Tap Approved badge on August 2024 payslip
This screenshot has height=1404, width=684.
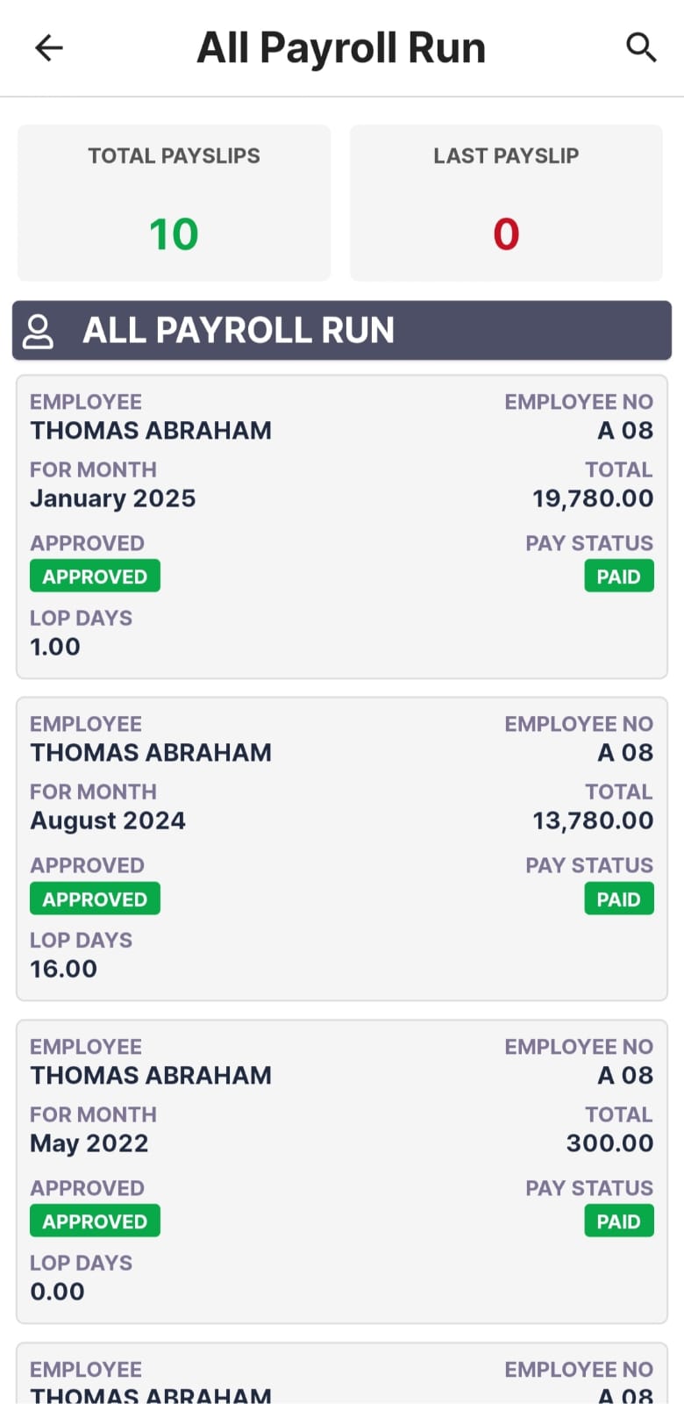(x=95, y=899)
